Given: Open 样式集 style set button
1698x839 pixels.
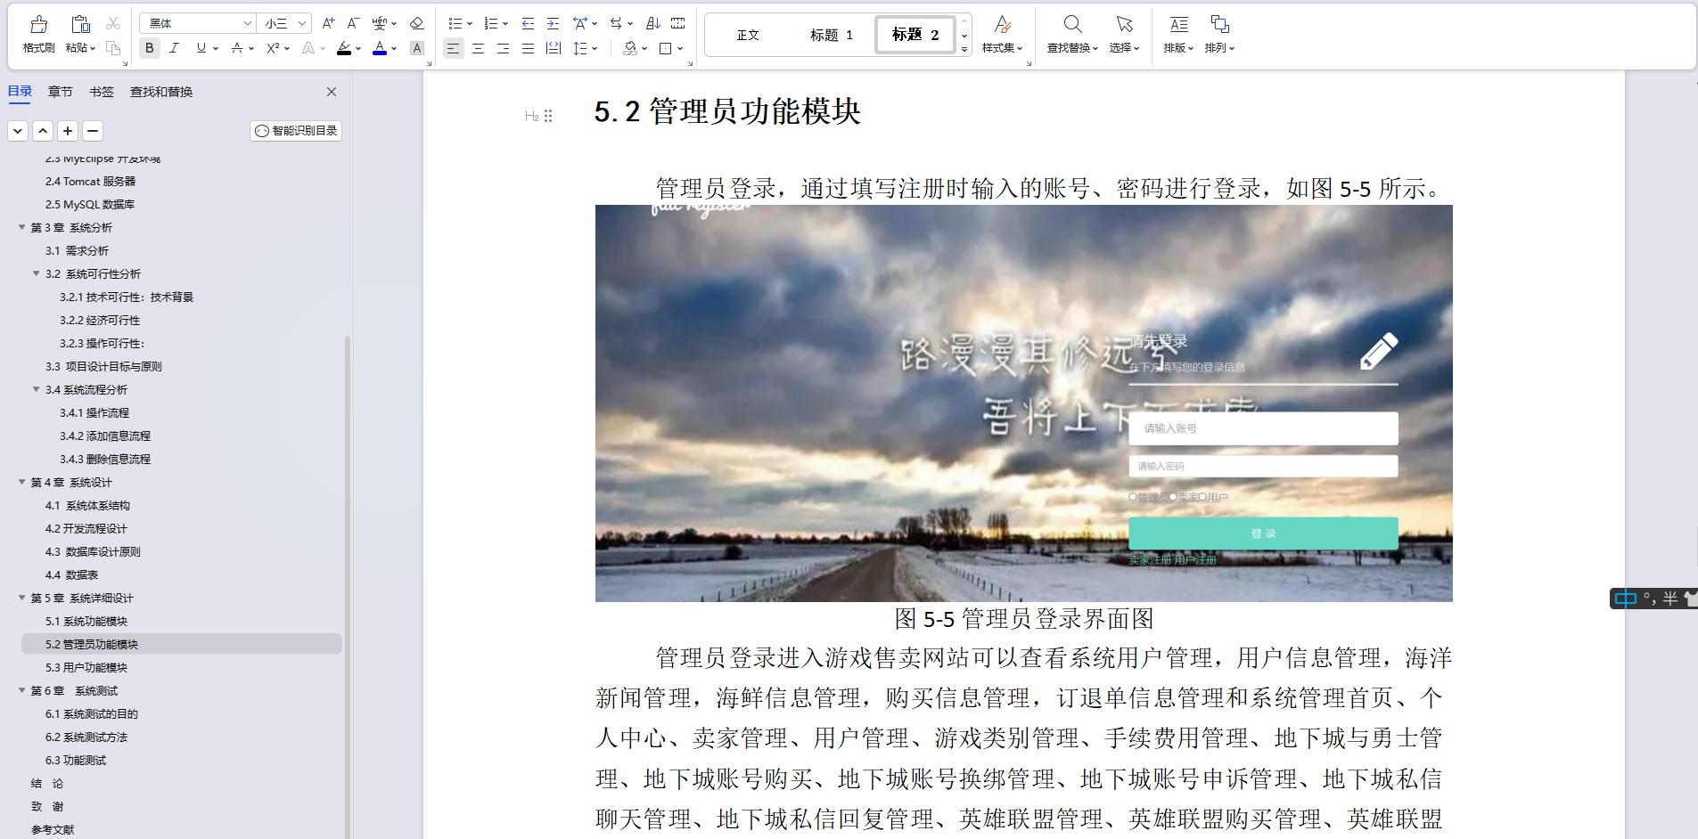Looking at the screenshot, I should [1003, 35].
